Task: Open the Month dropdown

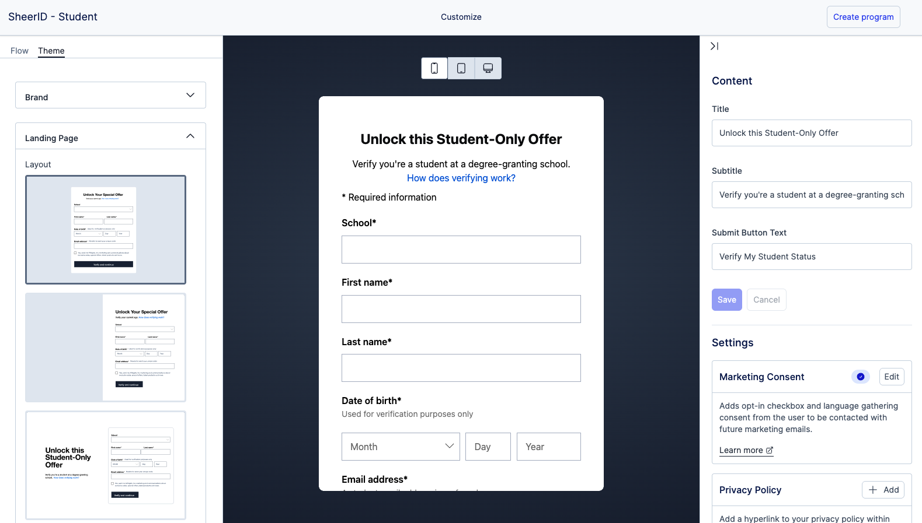Action: tap(401, 447)
